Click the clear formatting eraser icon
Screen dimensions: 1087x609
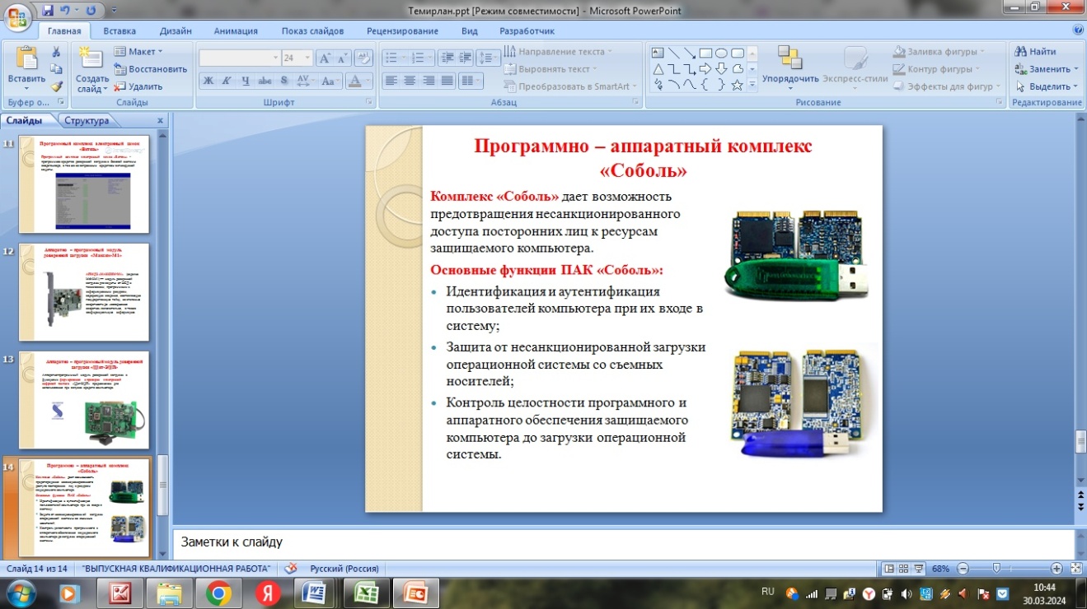coord(365,58)
